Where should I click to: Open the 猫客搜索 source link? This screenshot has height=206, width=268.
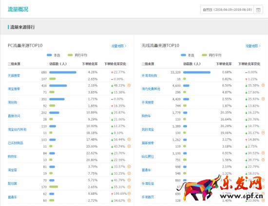pos(148,143)
